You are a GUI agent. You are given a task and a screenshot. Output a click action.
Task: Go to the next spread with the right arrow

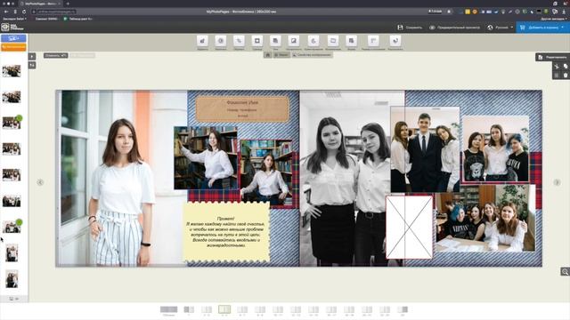click(557, 182)
